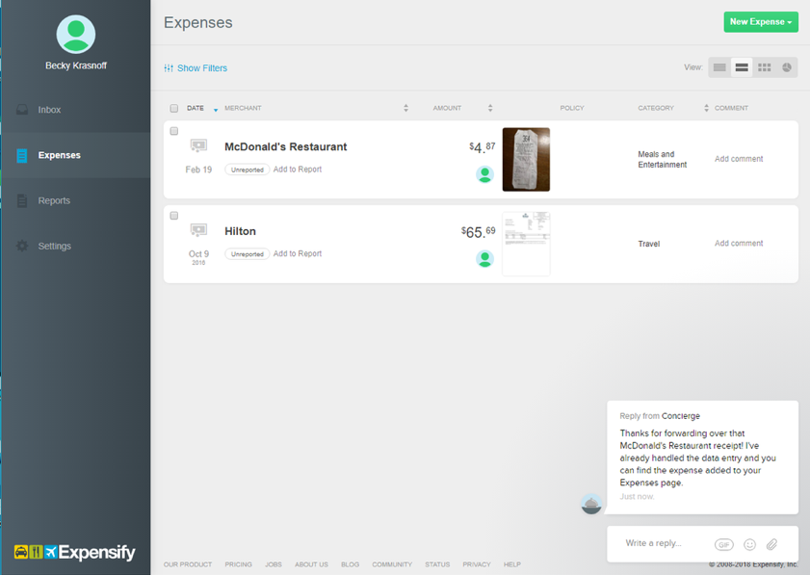Open the GIF picker in chat
Viewport: 810px width, 575px height.
click(x=723, y=544)
